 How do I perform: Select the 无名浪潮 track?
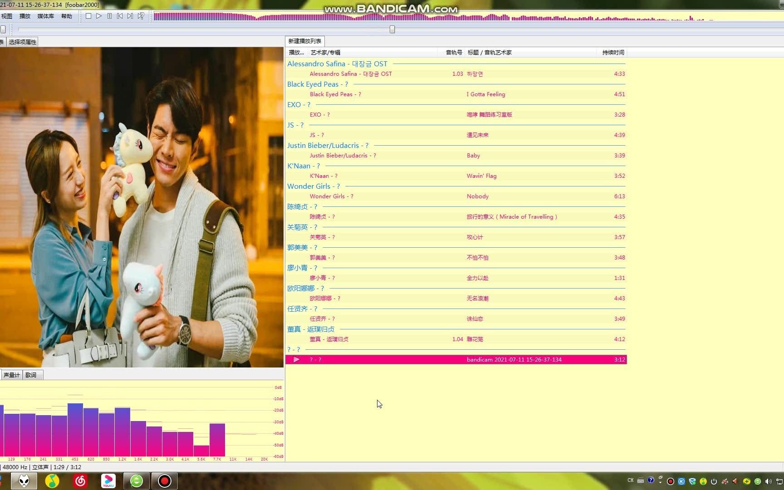pyautogui.click(x=456, y=299)
